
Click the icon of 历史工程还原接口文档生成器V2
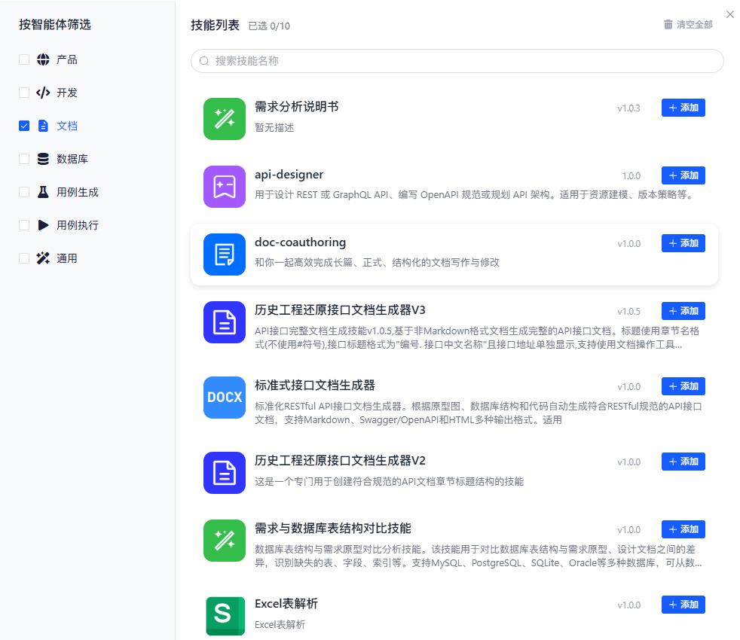click(x=224, y=473)
